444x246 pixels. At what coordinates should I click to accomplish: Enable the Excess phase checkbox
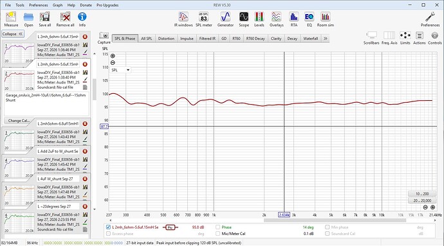tap(108, 234)
